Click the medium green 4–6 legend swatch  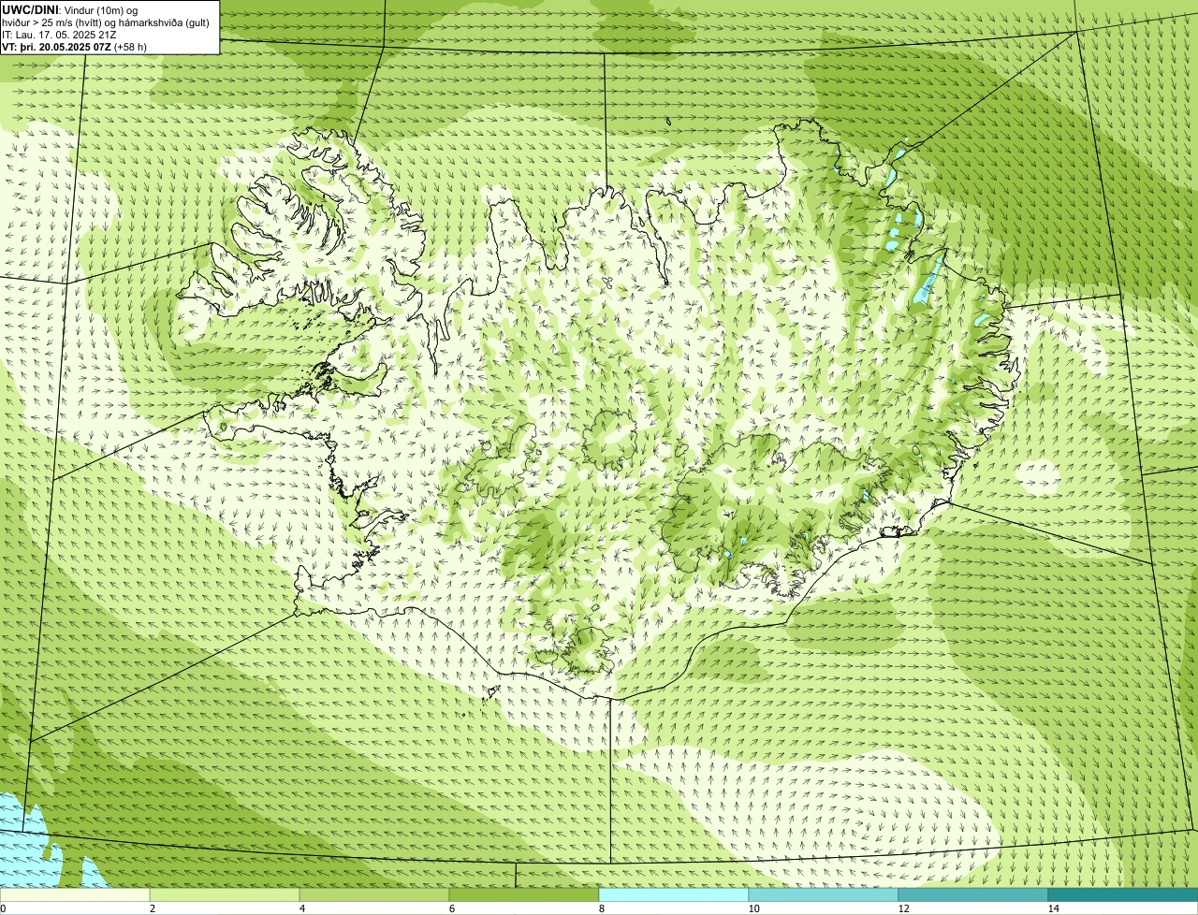pyautogui.click(x=374, y=894)
